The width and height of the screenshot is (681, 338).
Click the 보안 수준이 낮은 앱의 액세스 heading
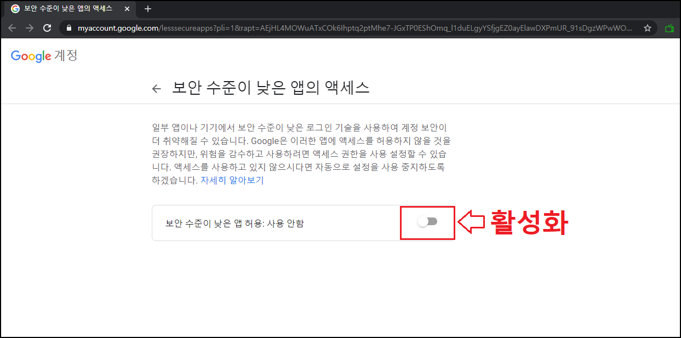[271, 88]
